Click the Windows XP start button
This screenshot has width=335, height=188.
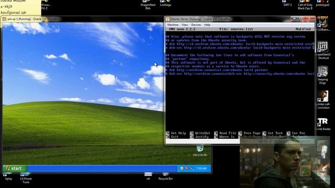[x=15, y=168]
